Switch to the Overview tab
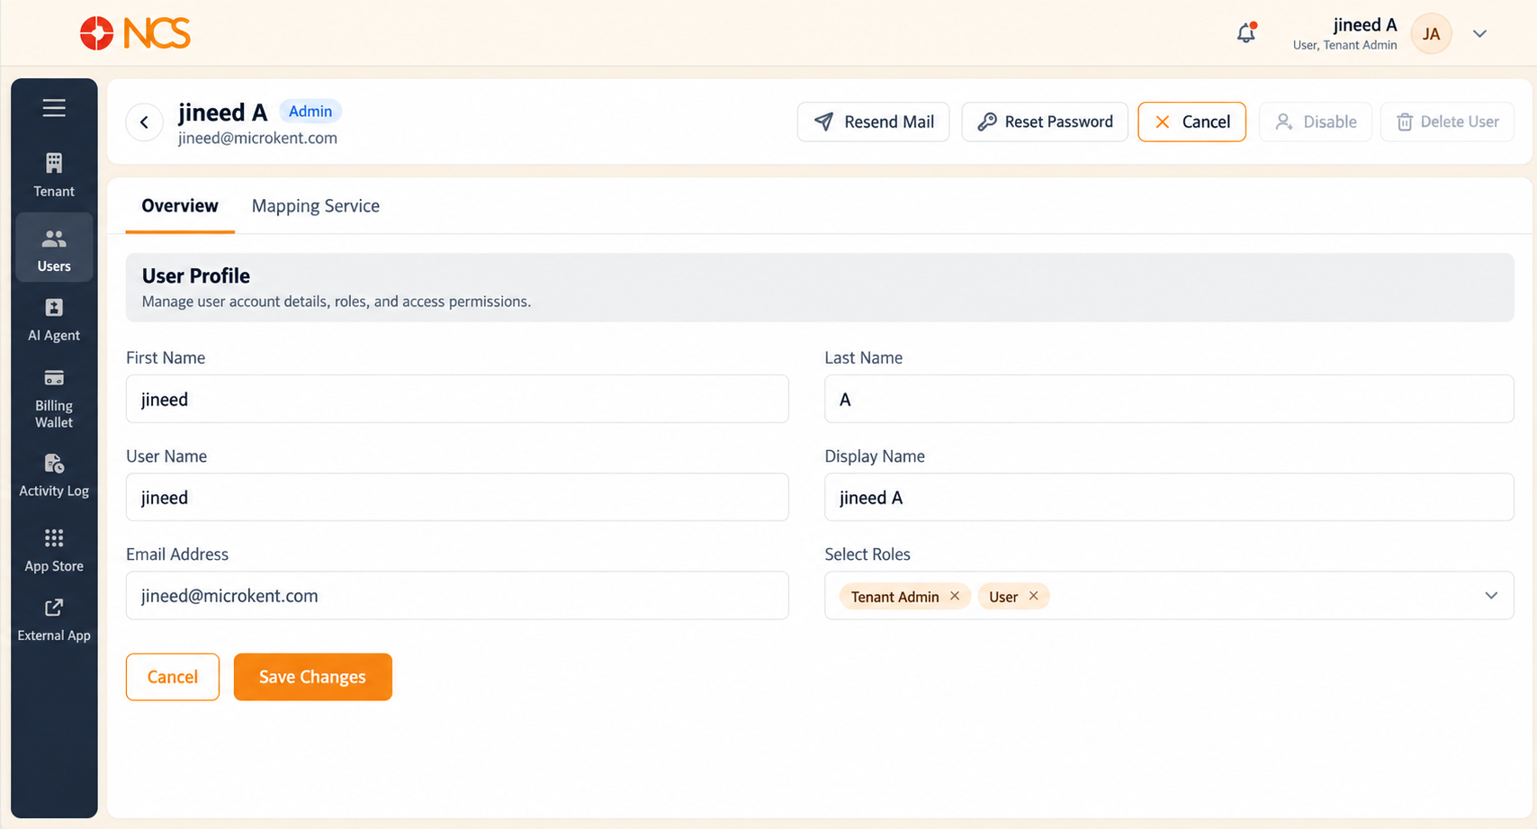 coord(180,206)
